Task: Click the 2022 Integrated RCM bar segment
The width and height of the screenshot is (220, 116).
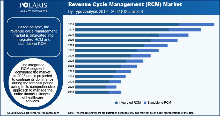Action: [x=94, y=77]
